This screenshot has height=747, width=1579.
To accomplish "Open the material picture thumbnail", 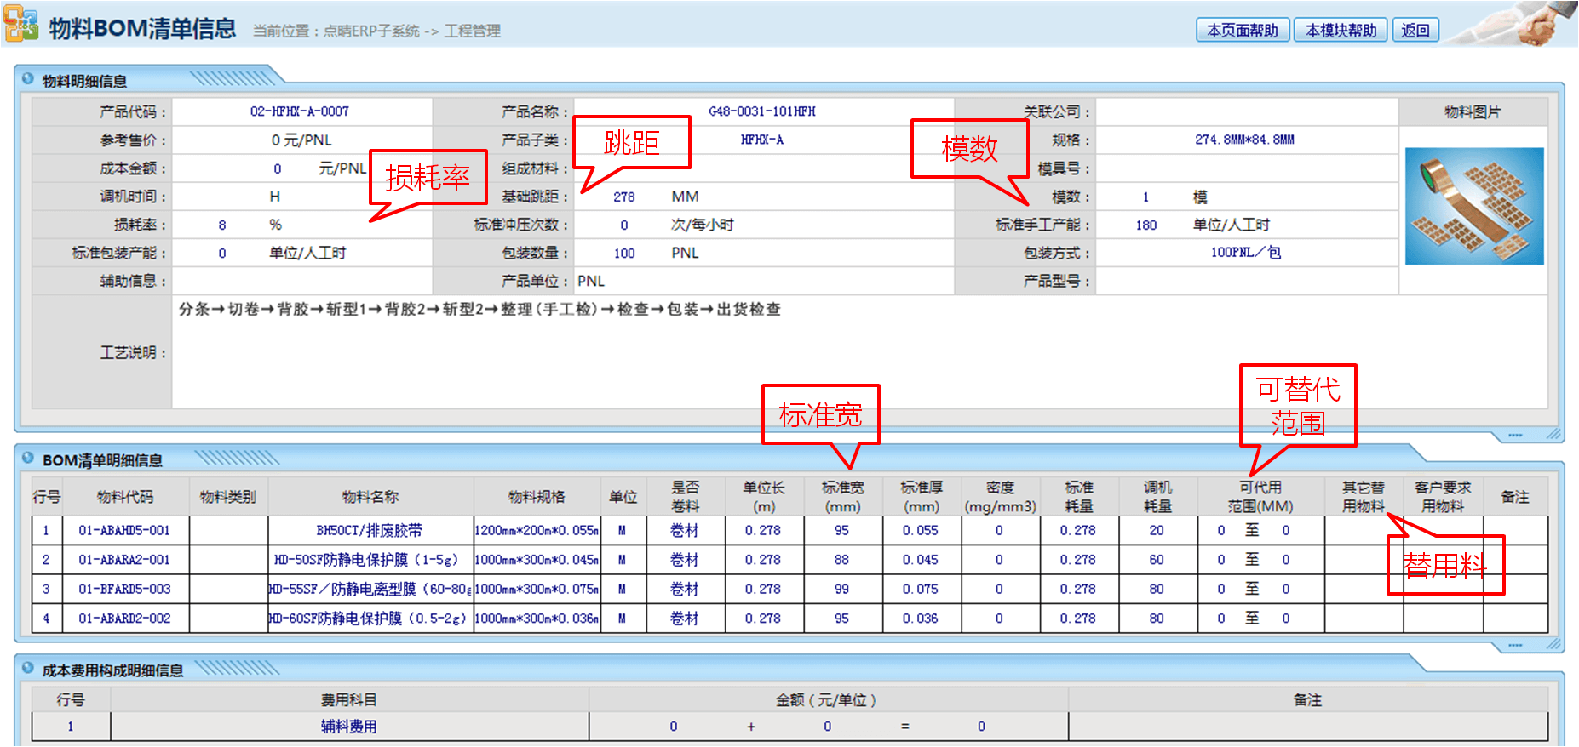I will (x=1473, y=206).
